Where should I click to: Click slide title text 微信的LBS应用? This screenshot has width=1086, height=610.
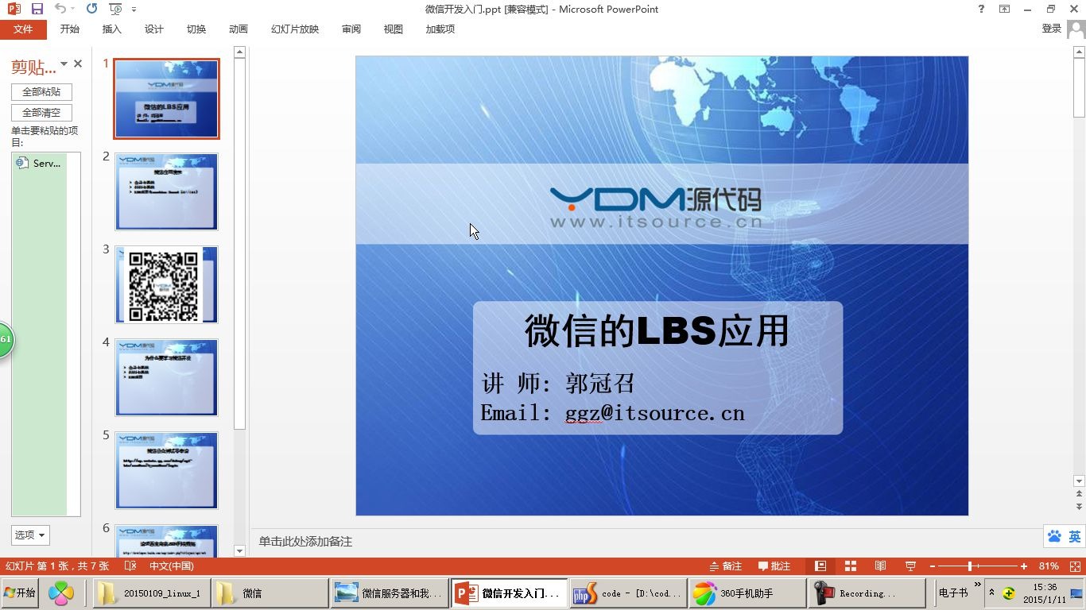(x=657, y=330)
